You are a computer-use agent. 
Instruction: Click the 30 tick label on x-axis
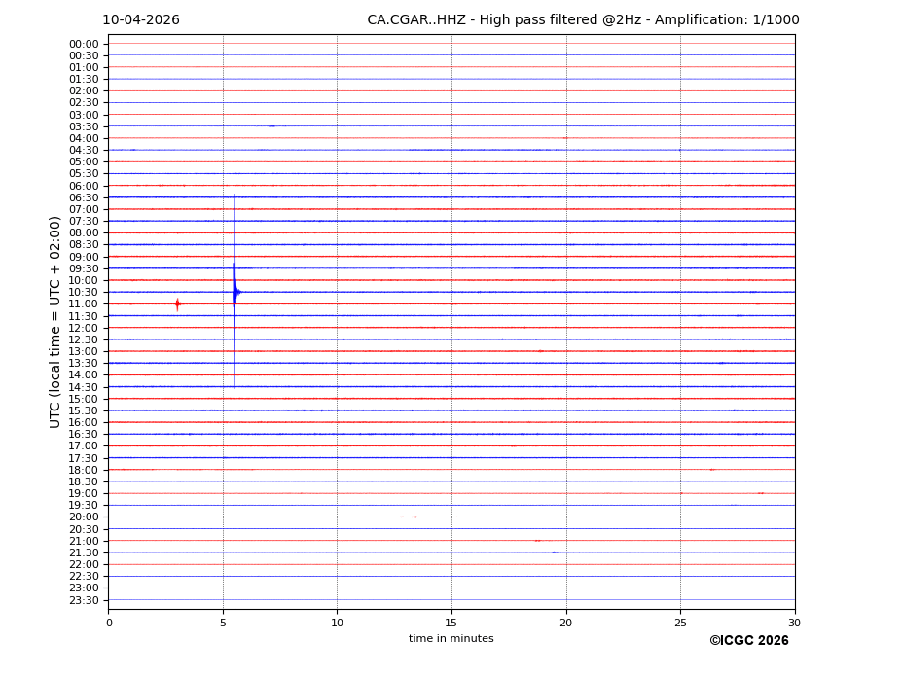click(794, 623)
